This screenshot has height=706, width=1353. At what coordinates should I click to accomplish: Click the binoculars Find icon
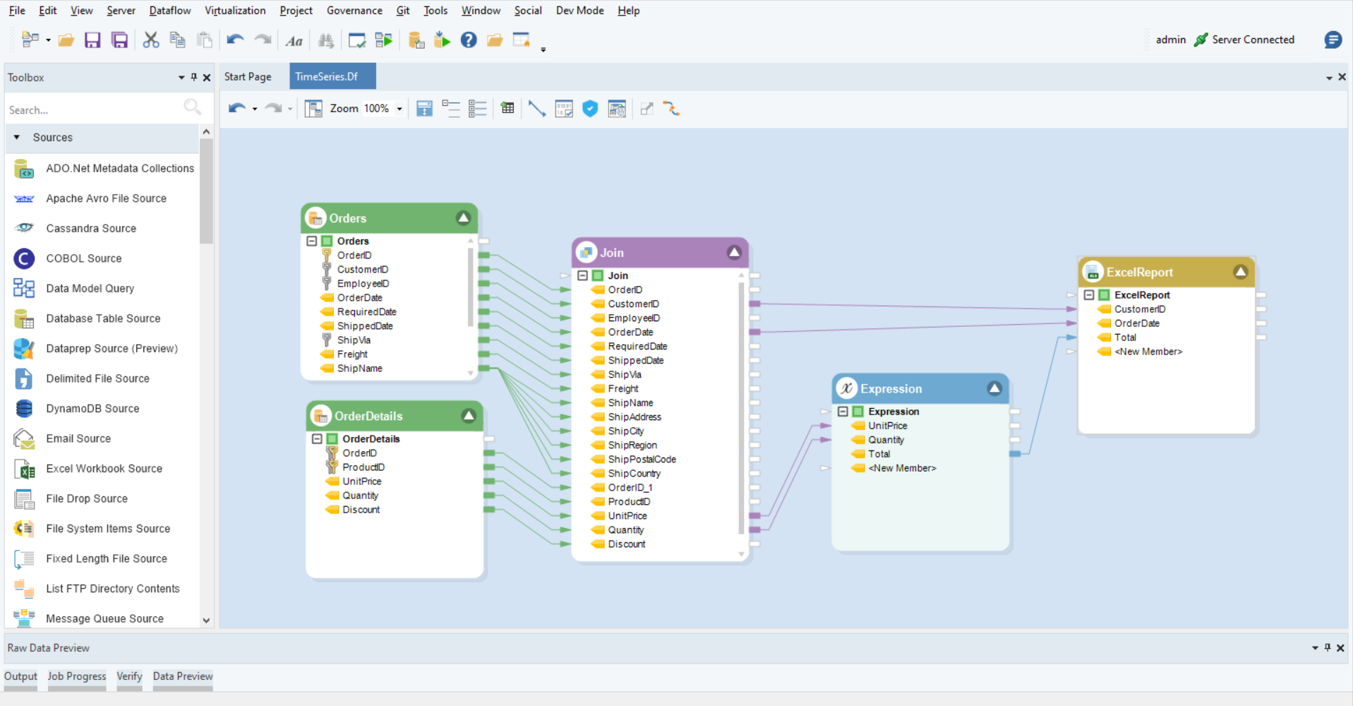click(x=326, y=41)
